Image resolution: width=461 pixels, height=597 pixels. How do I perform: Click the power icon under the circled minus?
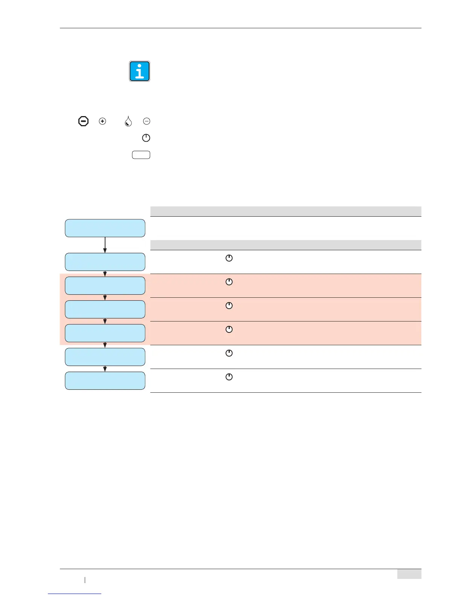pyautogui.click(x=146, y=138)
